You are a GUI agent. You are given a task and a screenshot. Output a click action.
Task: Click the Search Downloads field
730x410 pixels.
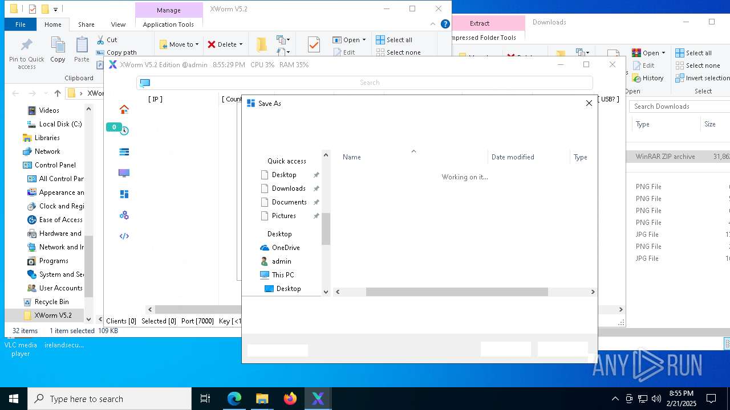(x=680, y=106)
